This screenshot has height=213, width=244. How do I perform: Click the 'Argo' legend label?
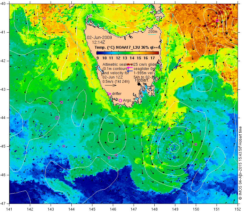click(127, 100)
